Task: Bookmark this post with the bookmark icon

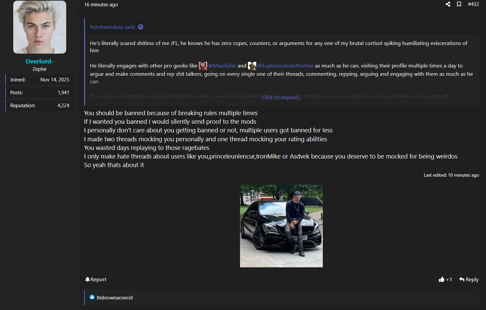Action: coord(459,4)
